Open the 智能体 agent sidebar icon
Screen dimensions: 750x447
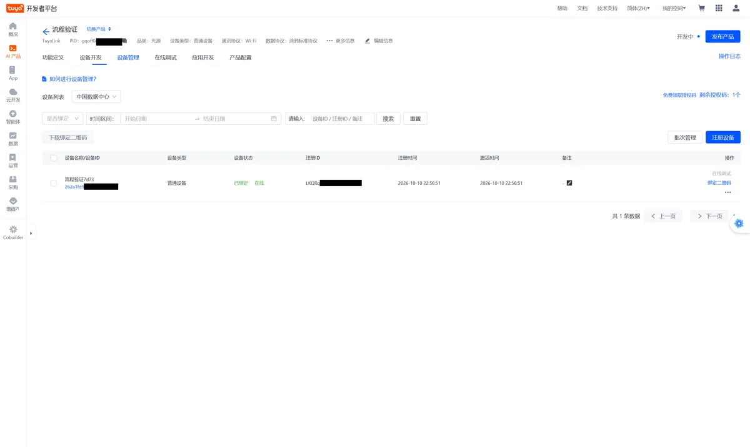pos(13,117)
